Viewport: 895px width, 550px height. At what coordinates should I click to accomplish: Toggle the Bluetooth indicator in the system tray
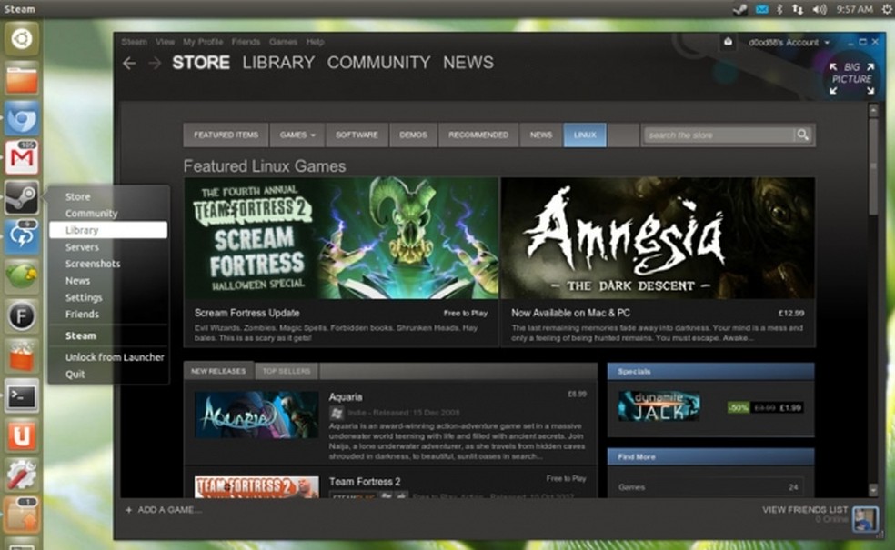pos(778,8)
